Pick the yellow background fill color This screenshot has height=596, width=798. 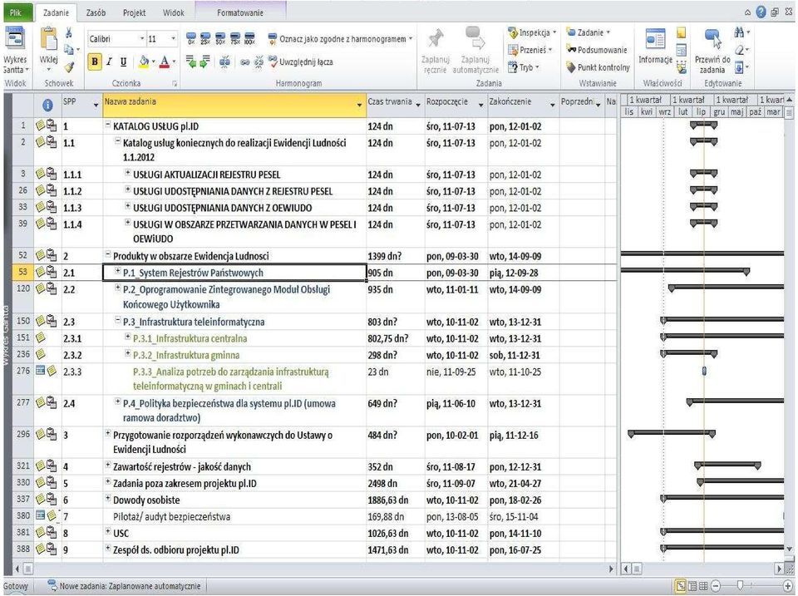[144, 62]
